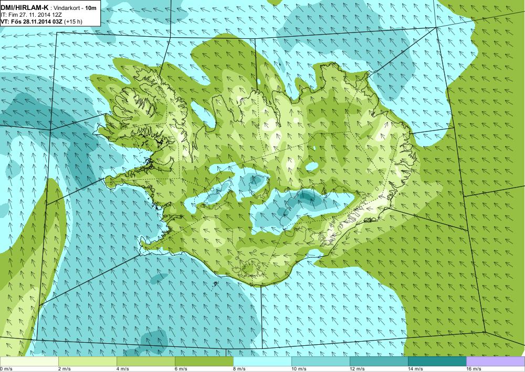This screenshot has width=525, height=372.
Task: Click the 6–8 m/s dark green legend swatch
Action: tap(204, 362)
